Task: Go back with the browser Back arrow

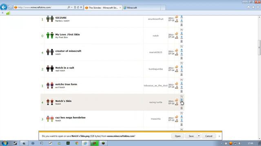Action: point(4,7)
